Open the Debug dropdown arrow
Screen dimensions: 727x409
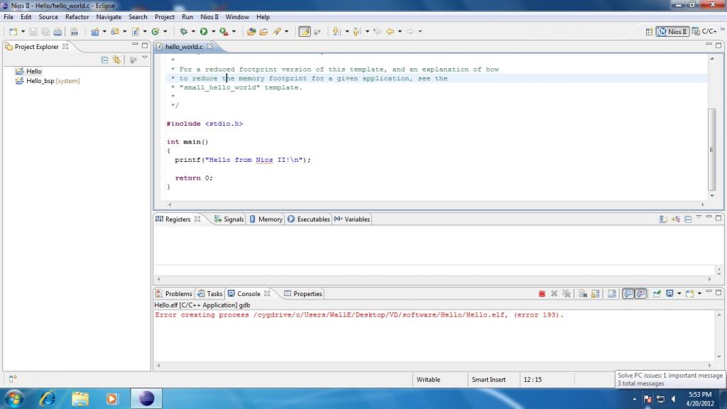click(x=193, y=31)
